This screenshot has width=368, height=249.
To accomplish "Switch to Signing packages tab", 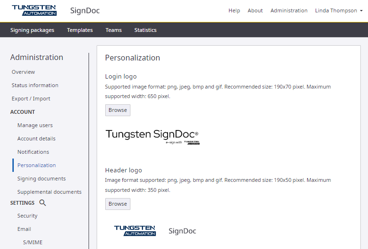I will (32, 30).
